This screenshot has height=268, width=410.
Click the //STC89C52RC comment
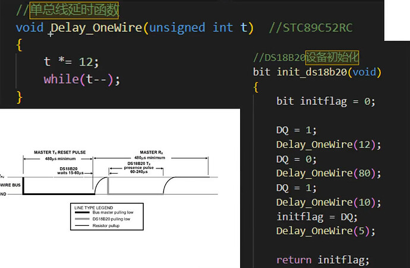tap(311, 28)
